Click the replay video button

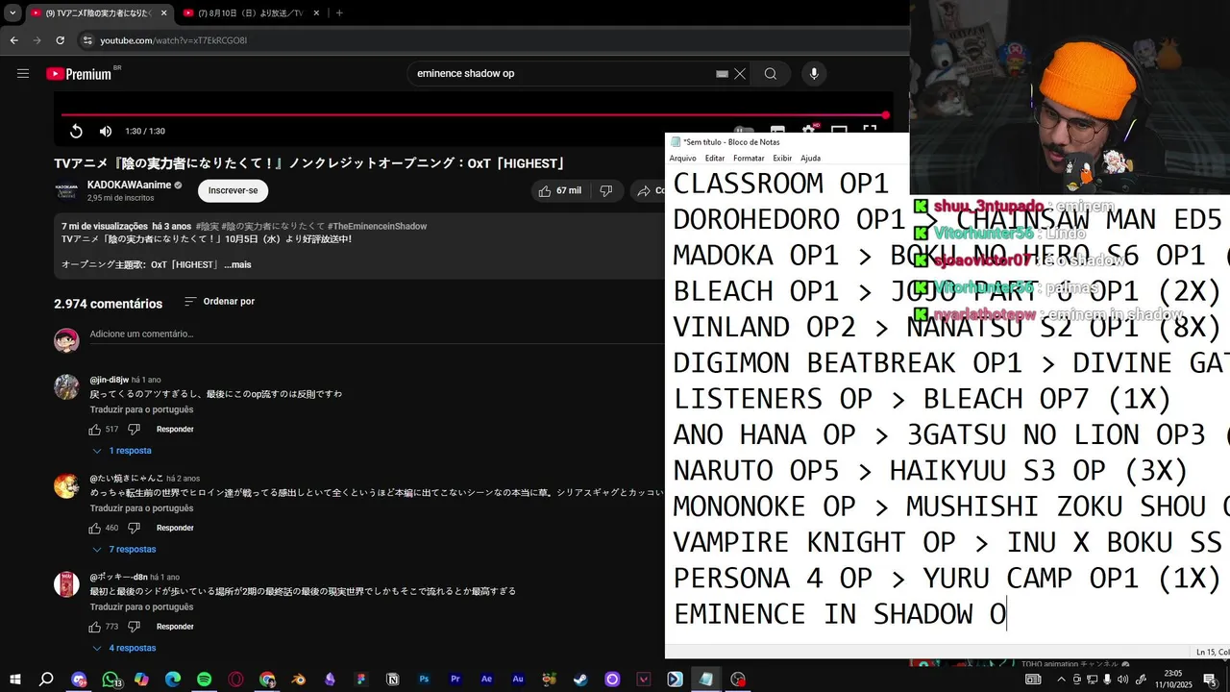pyautogui.click(x=76, y=131)
